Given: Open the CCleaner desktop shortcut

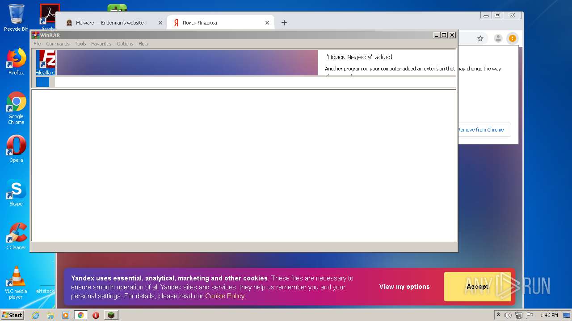Looking at the screenshot, I should [16, 236].
